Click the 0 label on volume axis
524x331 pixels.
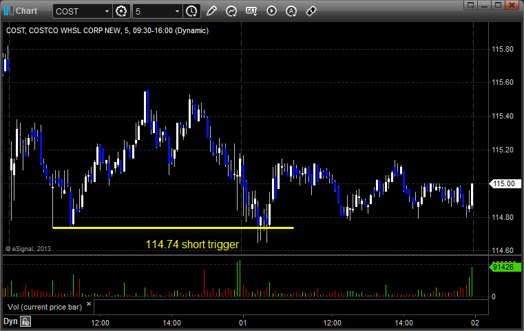pos(494,297)
